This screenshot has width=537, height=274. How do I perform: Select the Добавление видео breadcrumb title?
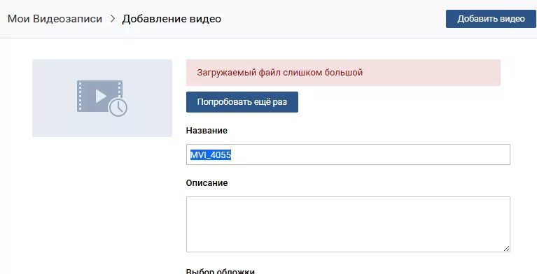click(x=172, y=19)
